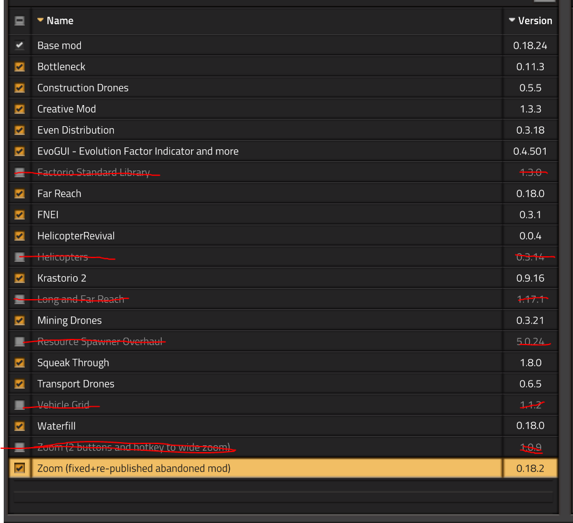This screenshot has height=523, width=573.
Task: Select Zoom (2 buttons and hotkey to wide zoom)
Action: [x=134, y=447]
